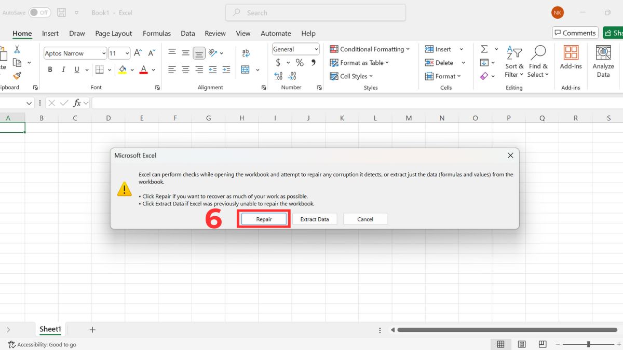The height and width of the screenshot is (350, 623).
Task: Open the Aptos Narrow font name dropdown
Action: pos(103,53)
